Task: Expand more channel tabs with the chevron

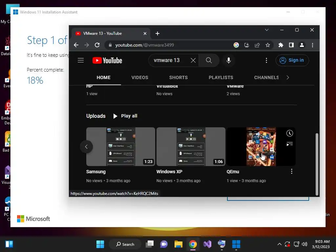Action: tap(288, 77)
